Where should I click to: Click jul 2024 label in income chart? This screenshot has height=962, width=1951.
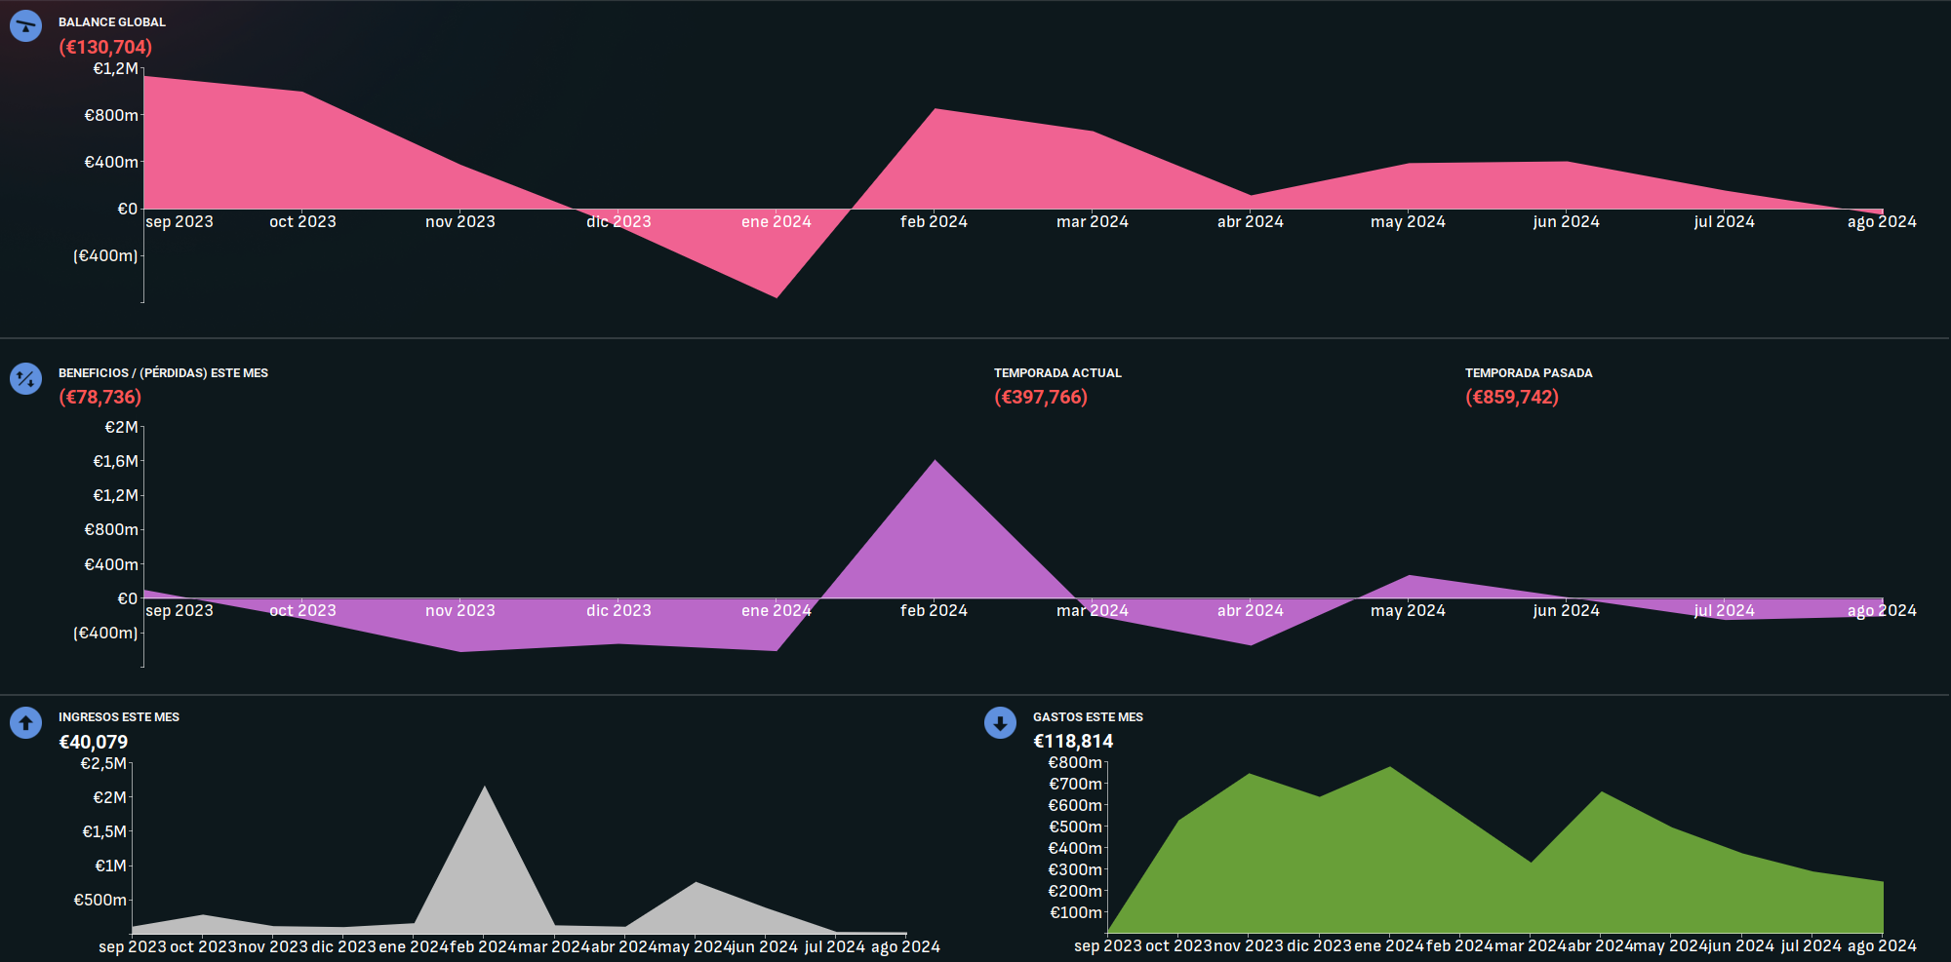[x=835, y=947]
